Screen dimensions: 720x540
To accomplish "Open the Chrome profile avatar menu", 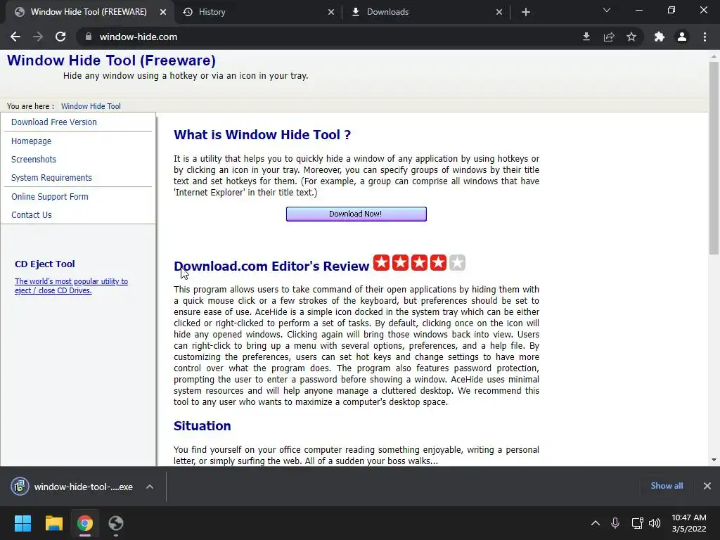I will pos(682,37).
